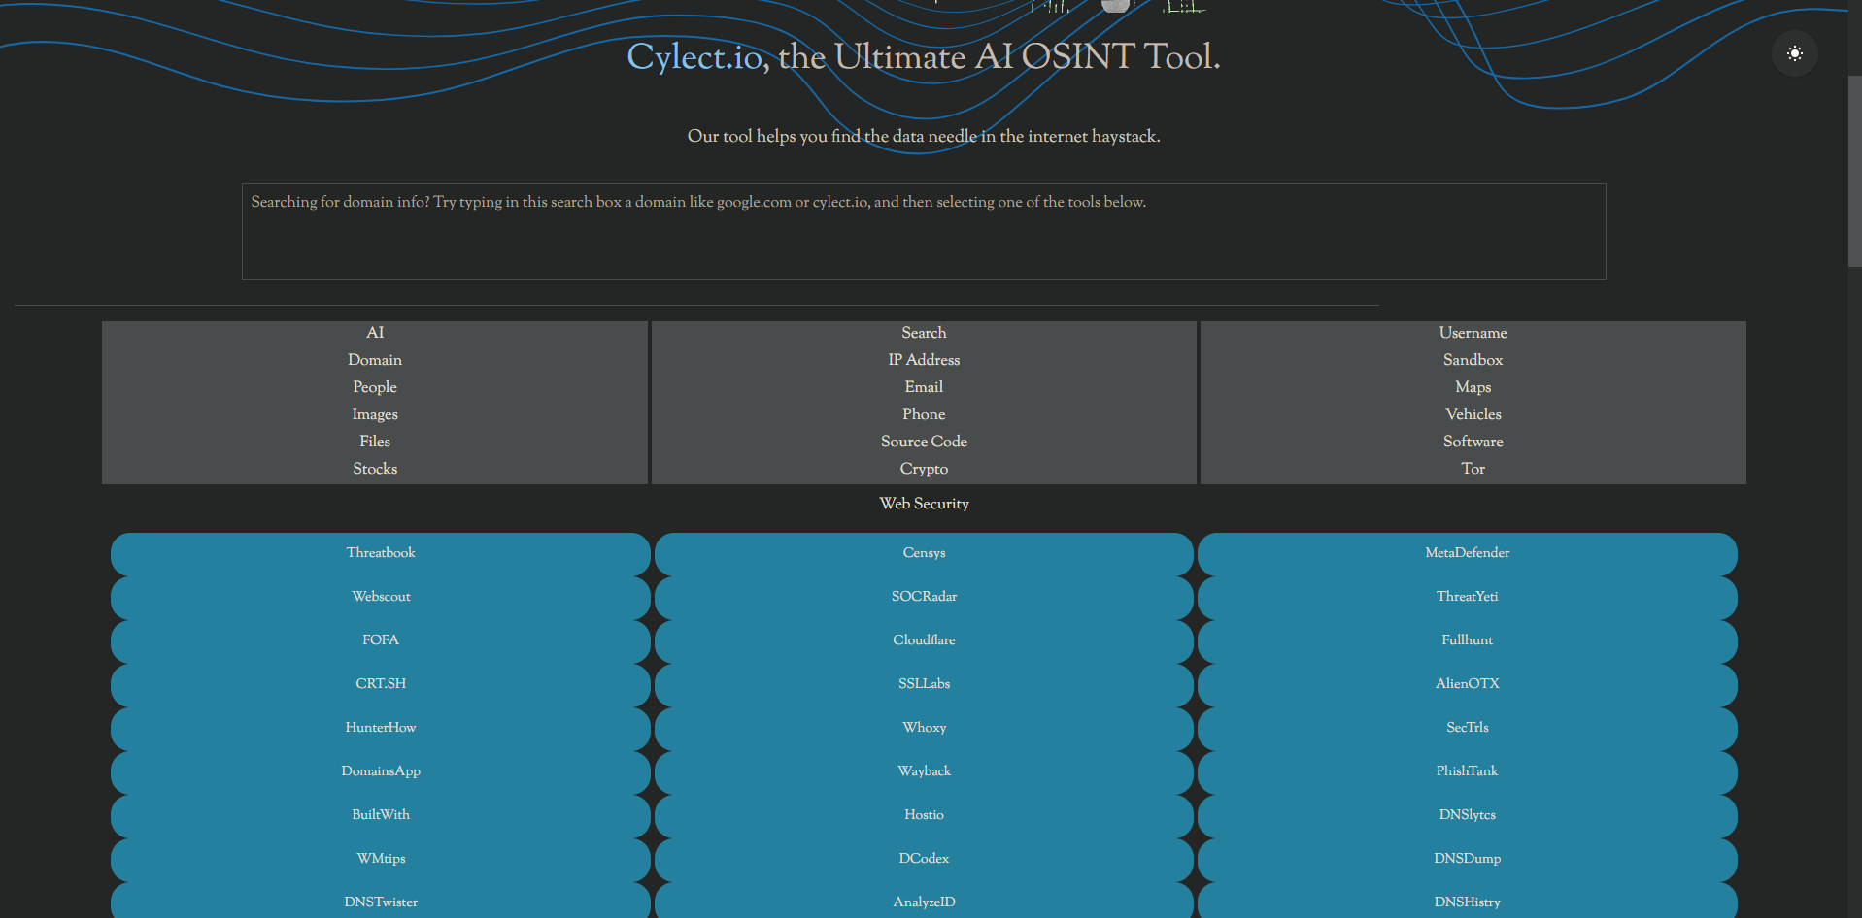Click the page vertical scrollbar thumb
Image resolution: width=1862 pixels, height=918 pixels.
tap(1854, 171)
